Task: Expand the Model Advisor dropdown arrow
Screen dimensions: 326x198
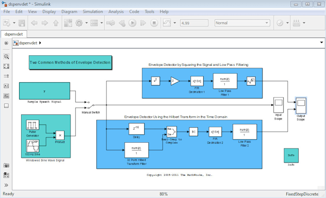Action: coord(288,23)
